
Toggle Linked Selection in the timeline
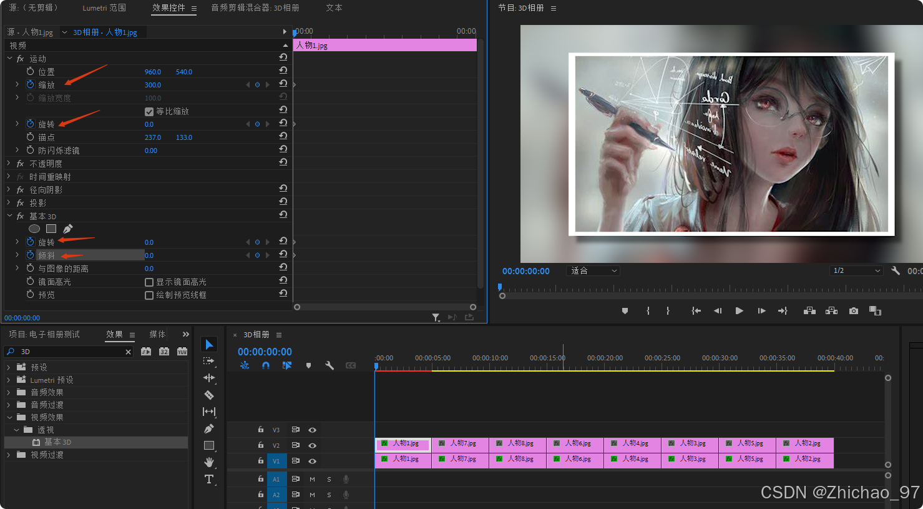tap(287, 365)
